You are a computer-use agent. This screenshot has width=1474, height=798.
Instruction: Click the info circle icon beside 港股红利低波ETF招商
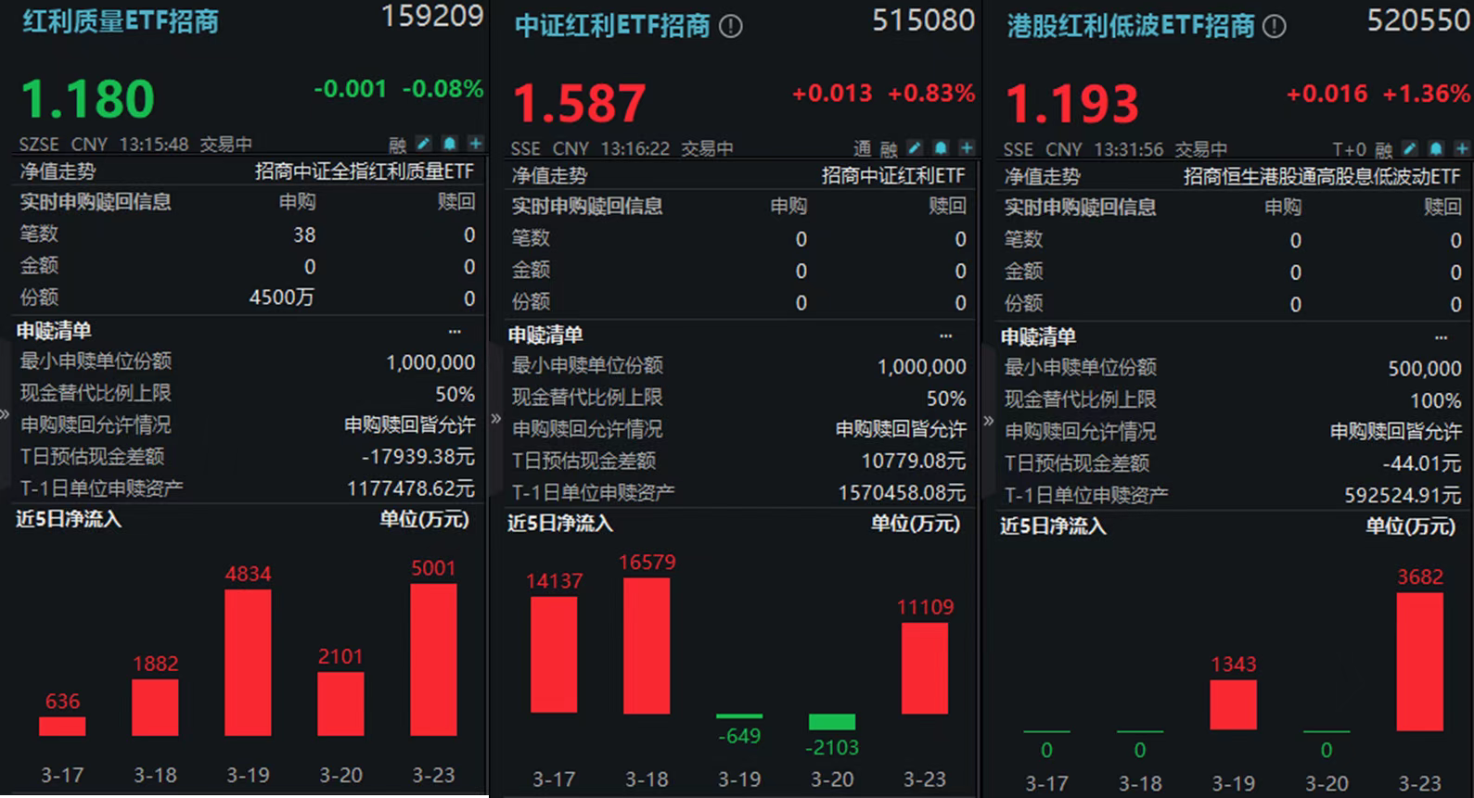coord(1275,27)
